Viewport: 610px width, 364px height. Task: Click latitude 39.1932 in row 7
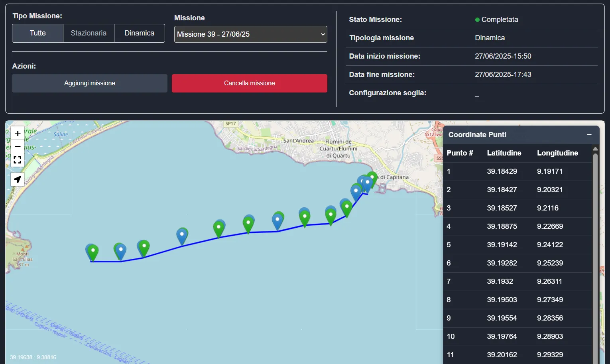point(500,281)
